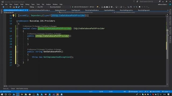Open the Toolbox side panel
The width and height of the screenshot is (172, 96).
[2, 11]
